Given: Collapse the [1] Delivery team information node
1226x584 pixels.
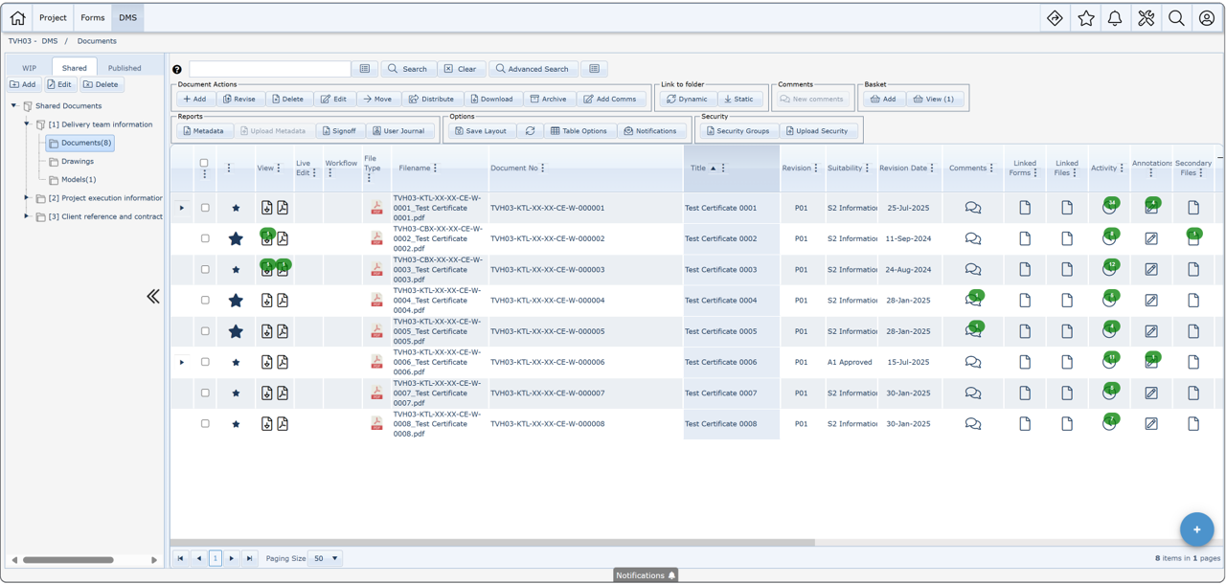Looking at the screenshot, I should point(27,124).
